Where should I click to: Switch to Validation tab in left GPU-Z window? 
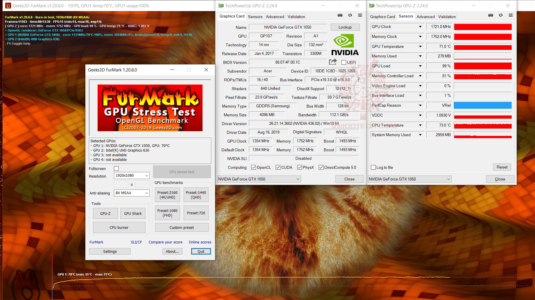click(x=296, y=17)
